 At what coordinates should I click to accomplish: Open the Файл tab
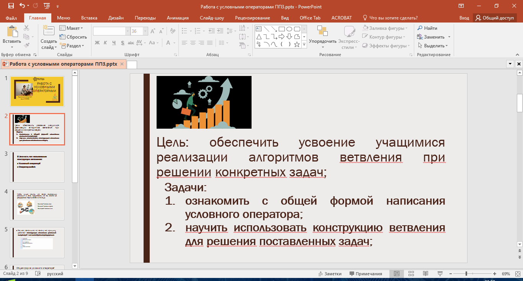tap(11, 18)
